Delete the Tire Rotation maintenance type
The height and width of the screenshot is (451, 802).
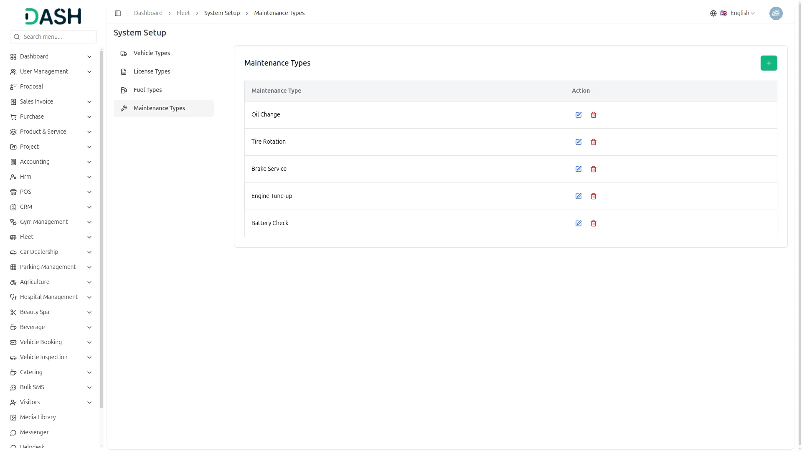coord(594,142)
